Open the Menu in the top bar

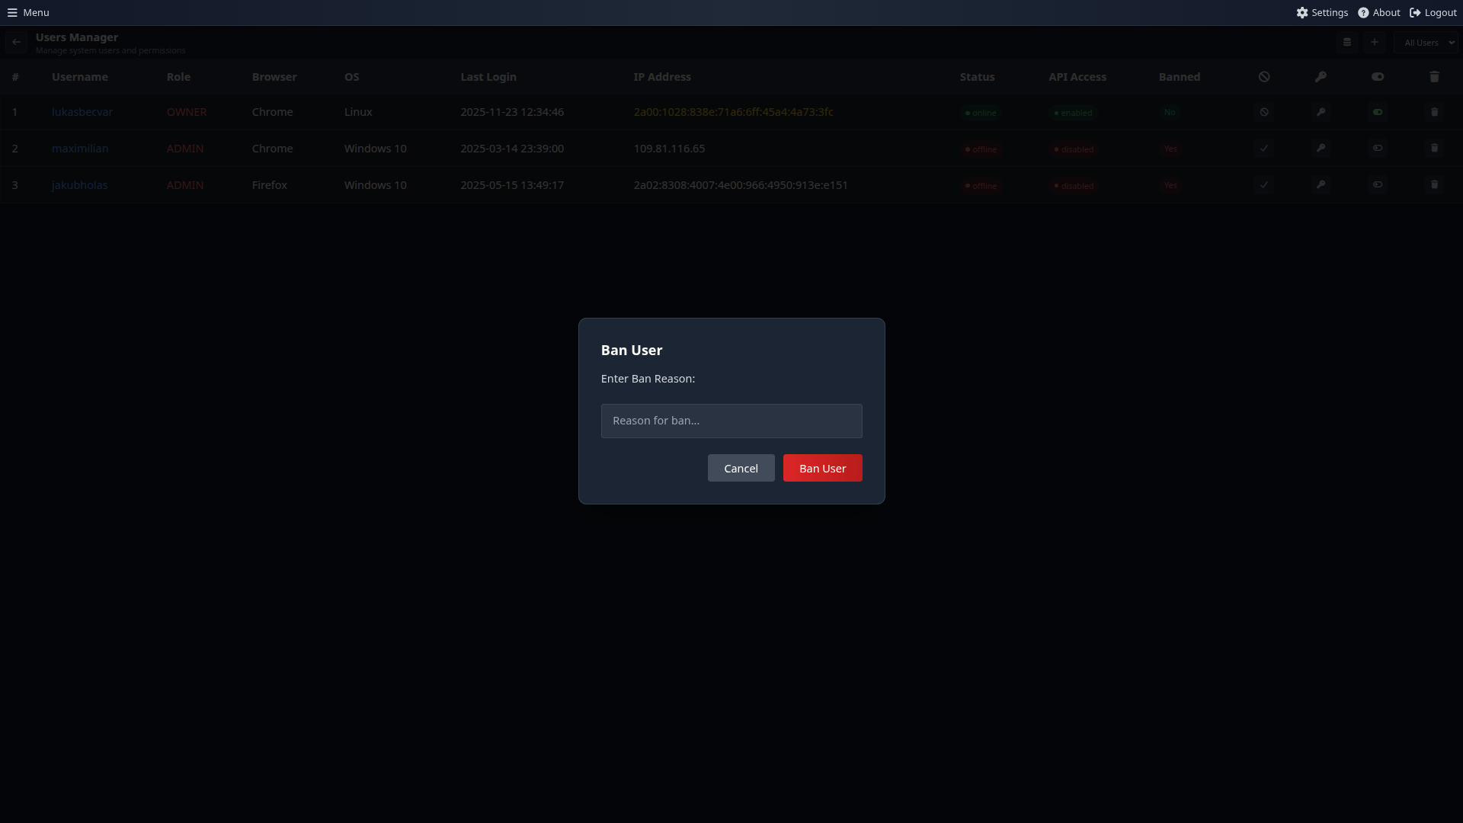pos(27,12)
